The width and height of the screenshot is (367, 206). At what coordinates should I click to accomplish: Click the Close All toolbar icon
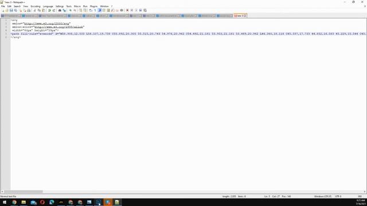click(25, 10)
